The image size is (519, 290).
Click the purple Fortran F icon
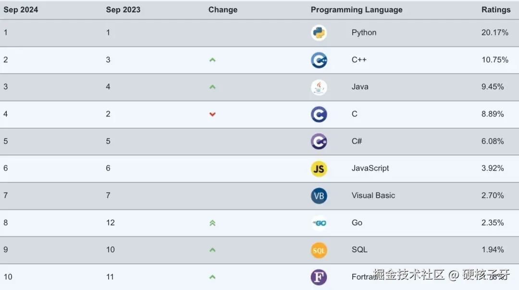click(x=319, y=277)
